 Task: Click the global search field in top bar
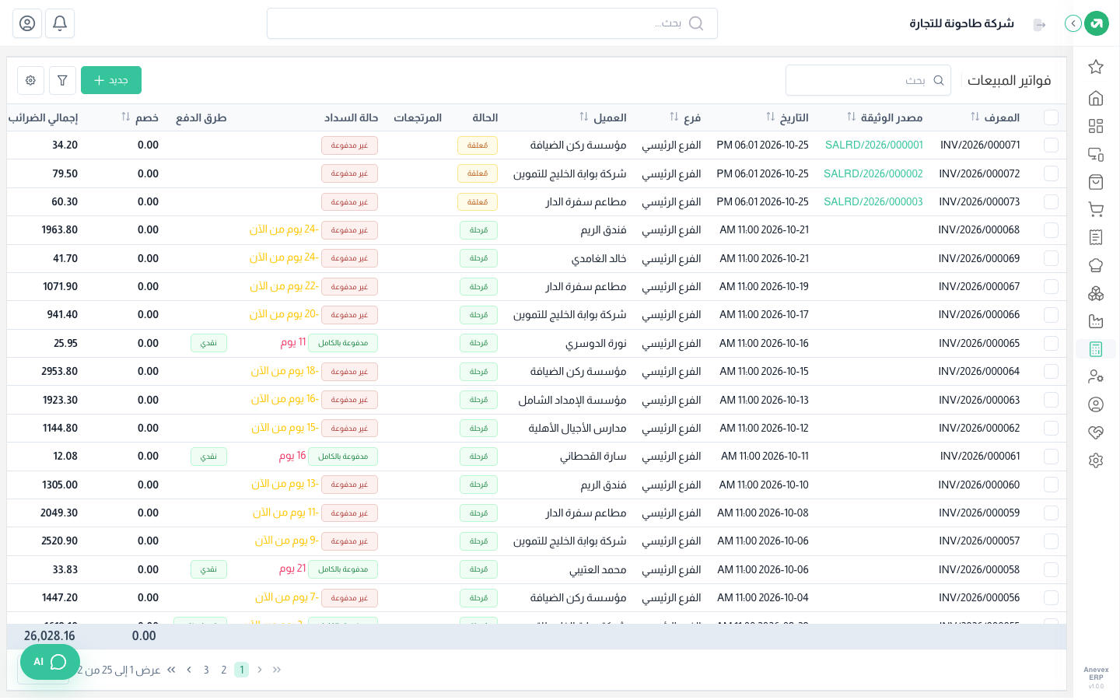[492, 23]
